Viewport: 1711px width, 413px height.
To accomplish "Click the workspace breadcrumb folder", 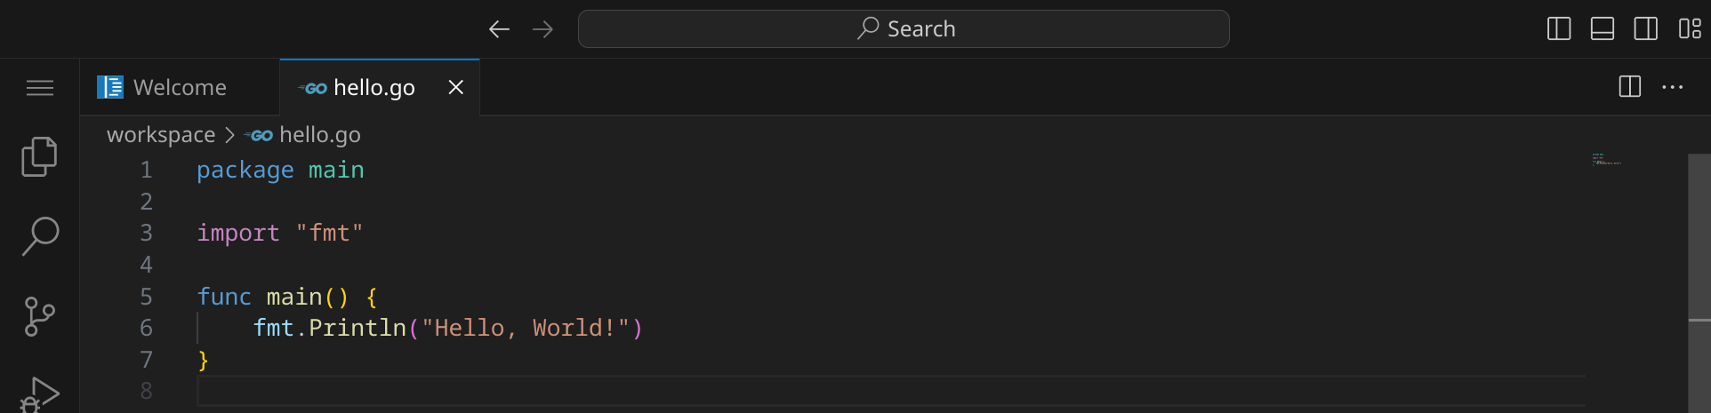I will pyautogui.click(x=161, y=135).
